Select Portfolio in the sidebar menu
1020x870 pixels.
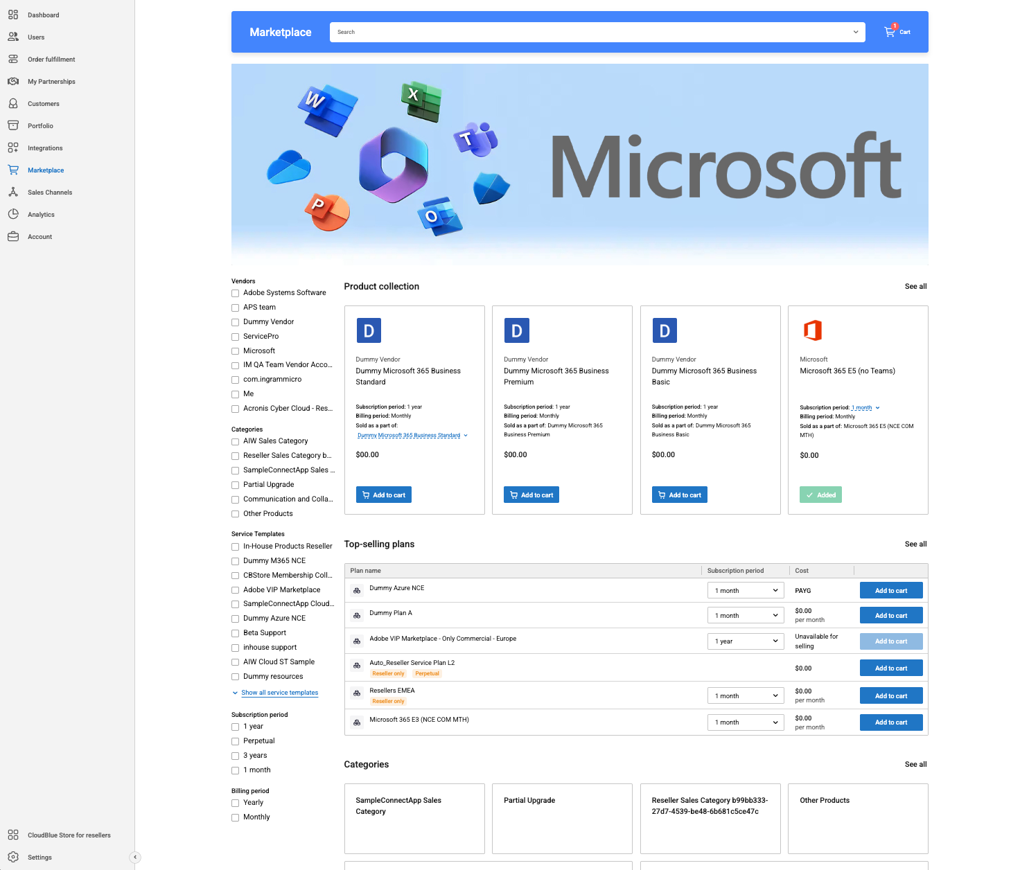click(x=40, y=126)
